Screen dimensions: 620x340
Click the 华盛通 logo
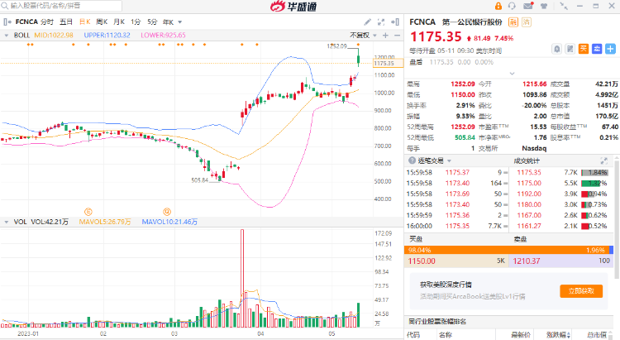point(293,7)
